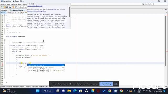Open the Navigate menu
Screen dimensions: 168x94
(x=14, y=4)
